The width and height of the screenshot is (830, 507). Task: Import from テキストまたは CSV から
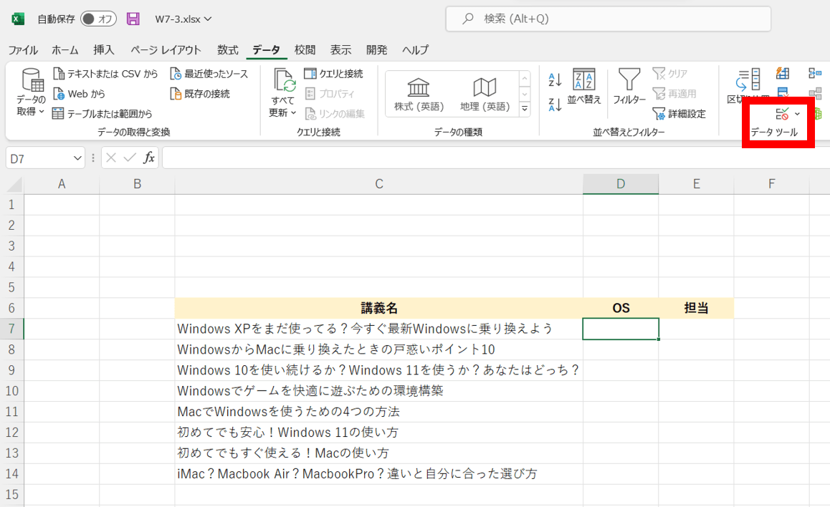(x=105, y=74)
